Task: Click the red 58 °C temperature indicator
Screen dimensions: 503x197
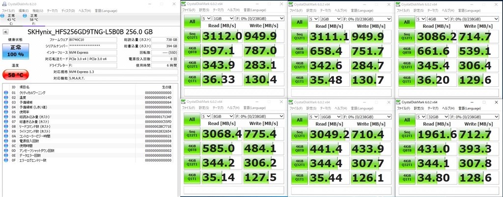Action: pyautogui.click(x=15, y=75)
